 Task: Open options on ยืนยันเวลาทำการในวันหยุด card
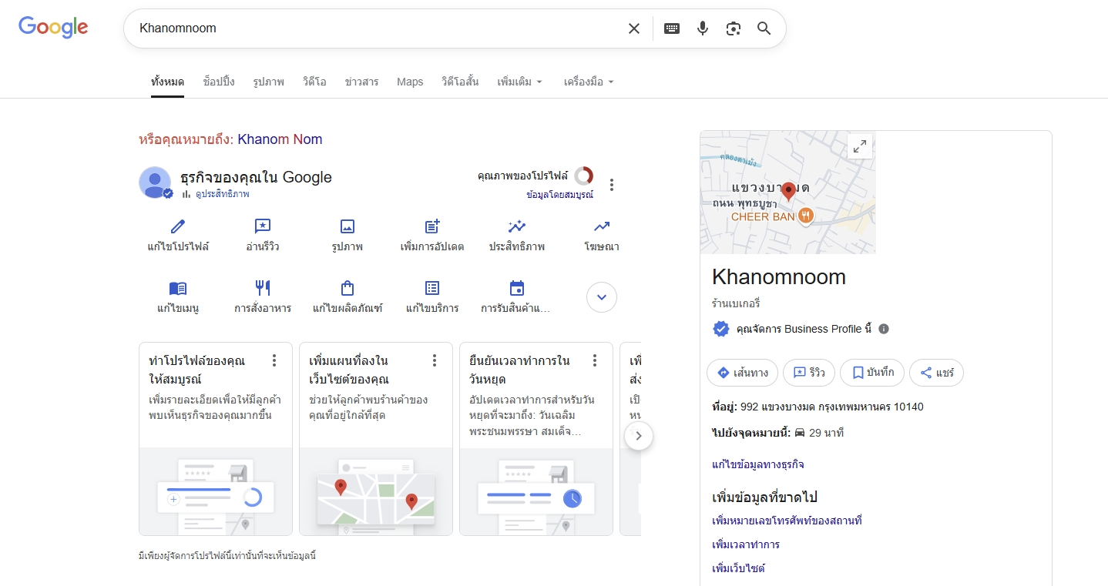(x=595, y=360)
